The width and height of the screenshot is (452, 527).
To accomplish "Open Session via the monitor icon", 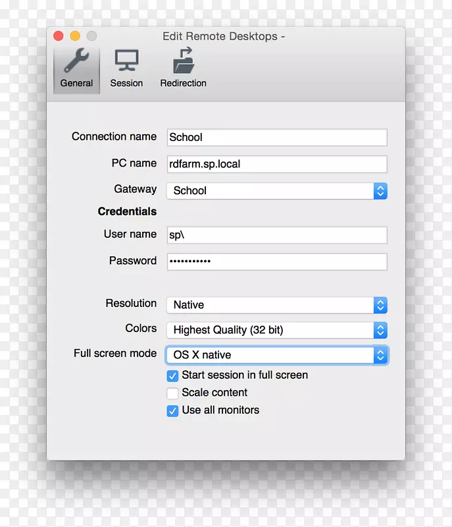I will (126, 61).
